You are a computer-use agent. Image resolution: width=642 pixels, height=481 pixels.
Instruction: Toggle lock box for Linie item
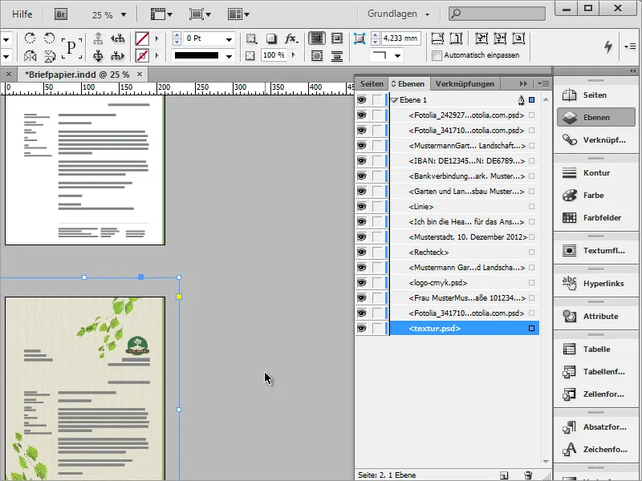[x=377, y=207]
